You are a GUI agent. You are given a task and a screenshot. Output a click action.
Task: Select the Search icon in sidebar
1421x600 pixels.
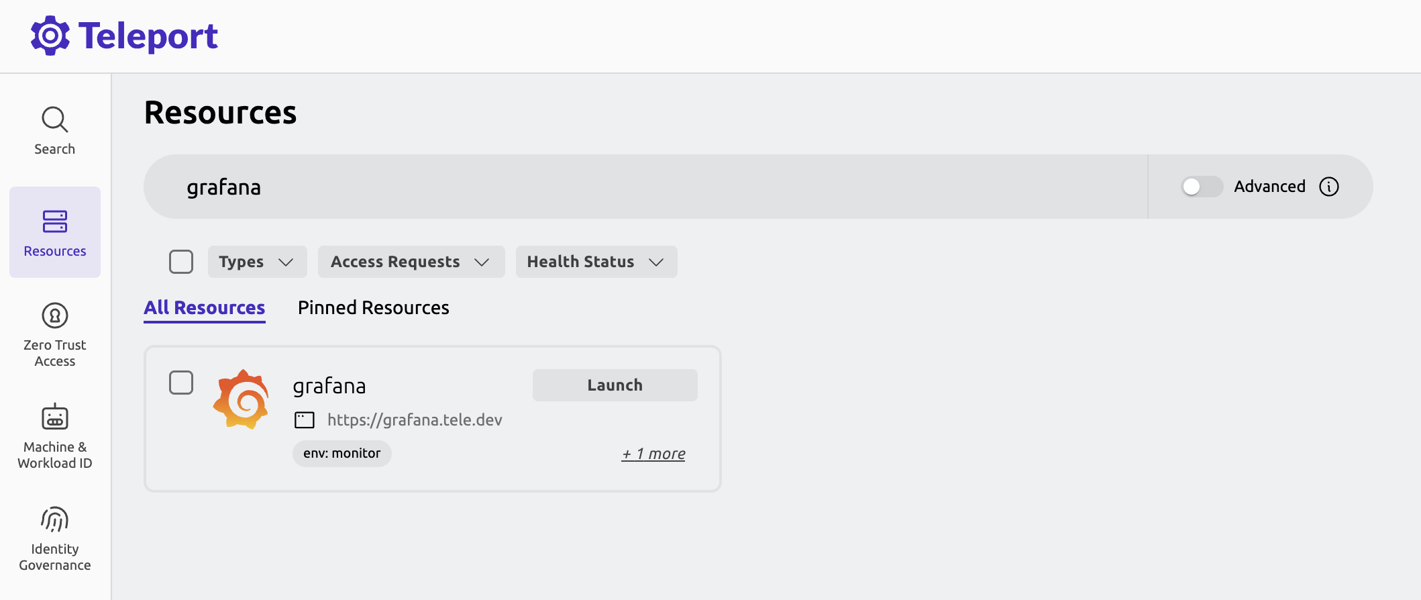click(x=54, y=129)
